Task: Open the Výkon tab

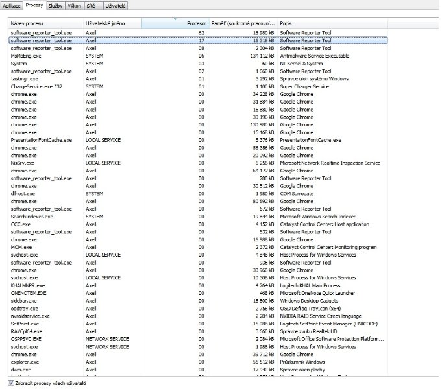Action: click(x=75, y=6)
